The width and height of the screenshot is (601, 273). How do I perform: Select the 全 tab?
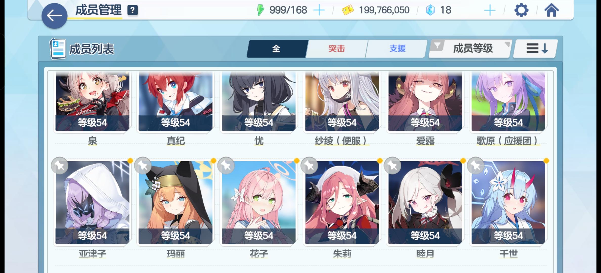coord(276,49)
